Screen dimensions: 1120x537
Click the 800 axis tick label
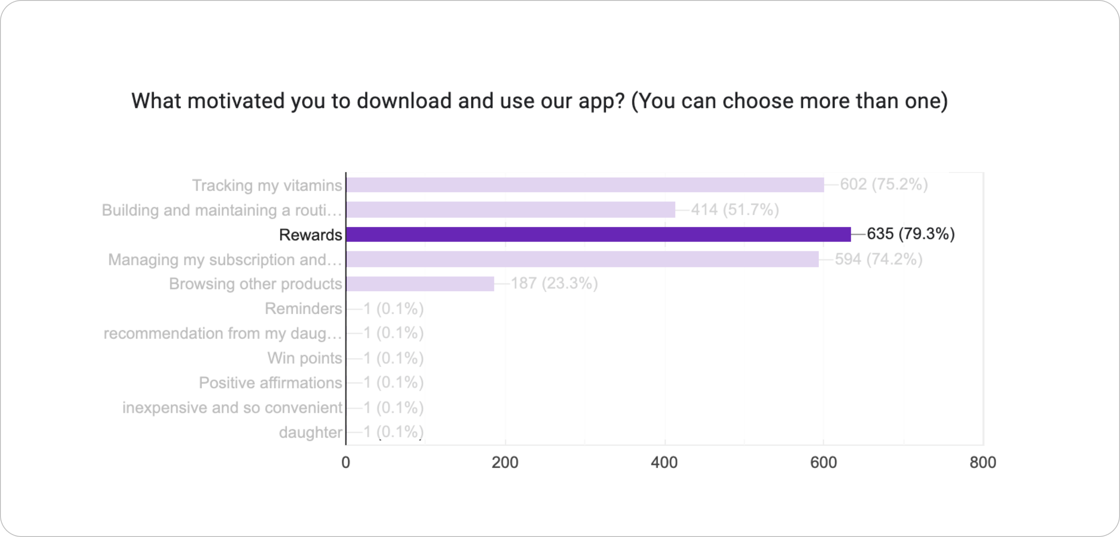click(983, 462)
